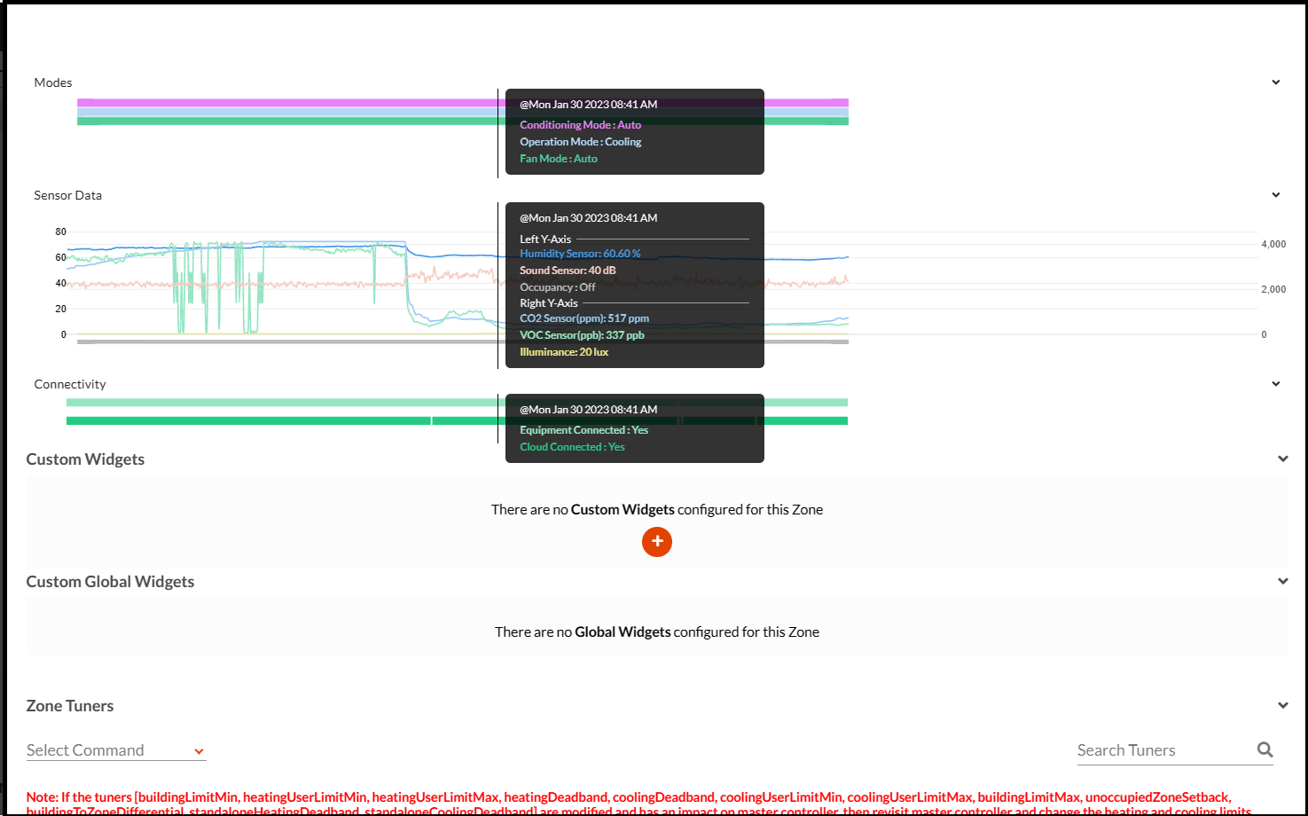Click the red tuners note text

(x=638, y=804)
